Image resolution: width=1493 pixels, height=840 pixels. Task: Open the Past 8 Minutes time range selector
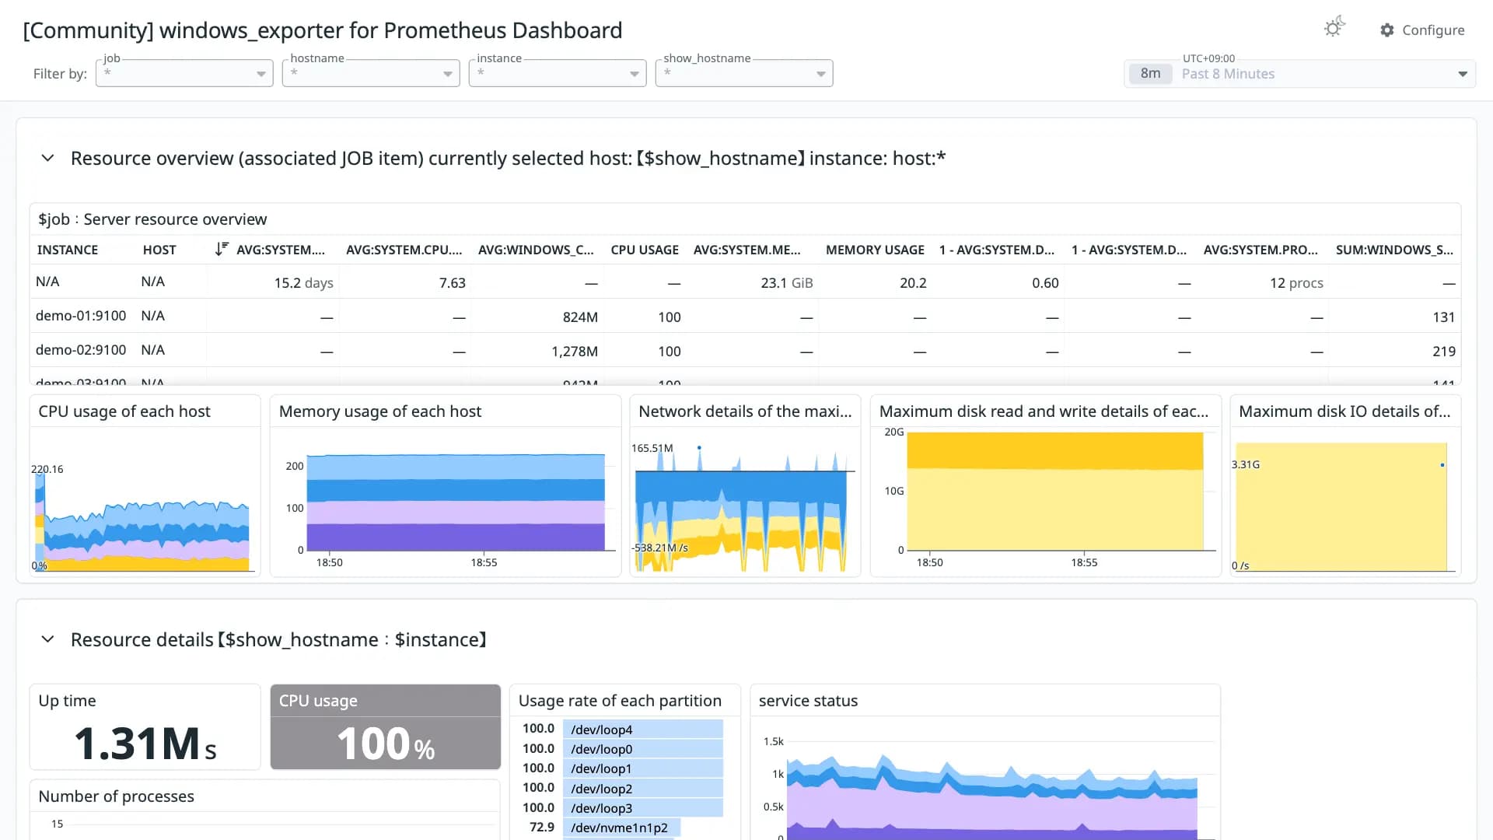(1299, 74)
